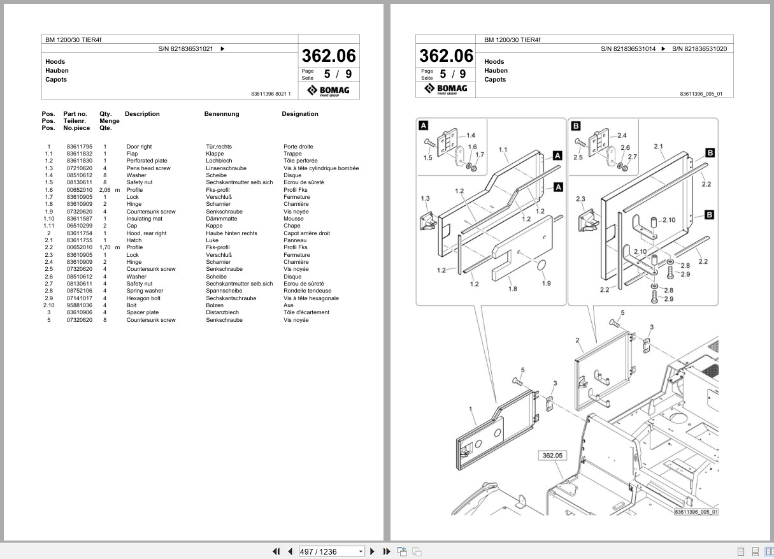Click the 362.06 heading on left page

pos(329,55)
